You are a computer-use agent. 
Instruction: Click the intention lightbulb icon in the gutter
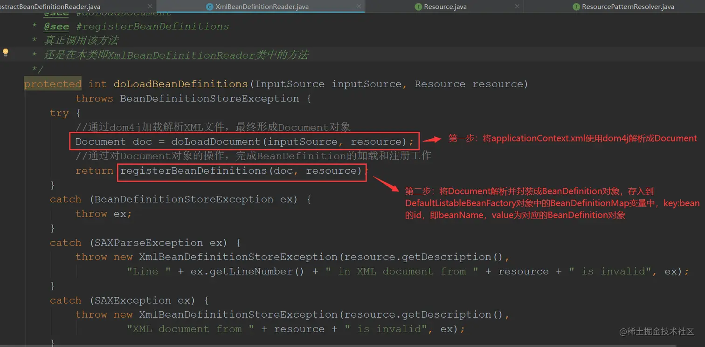(6, 52)
